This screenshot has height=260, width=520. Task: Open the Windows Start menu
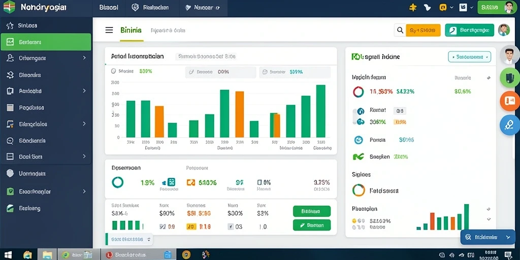pos(8,254)
